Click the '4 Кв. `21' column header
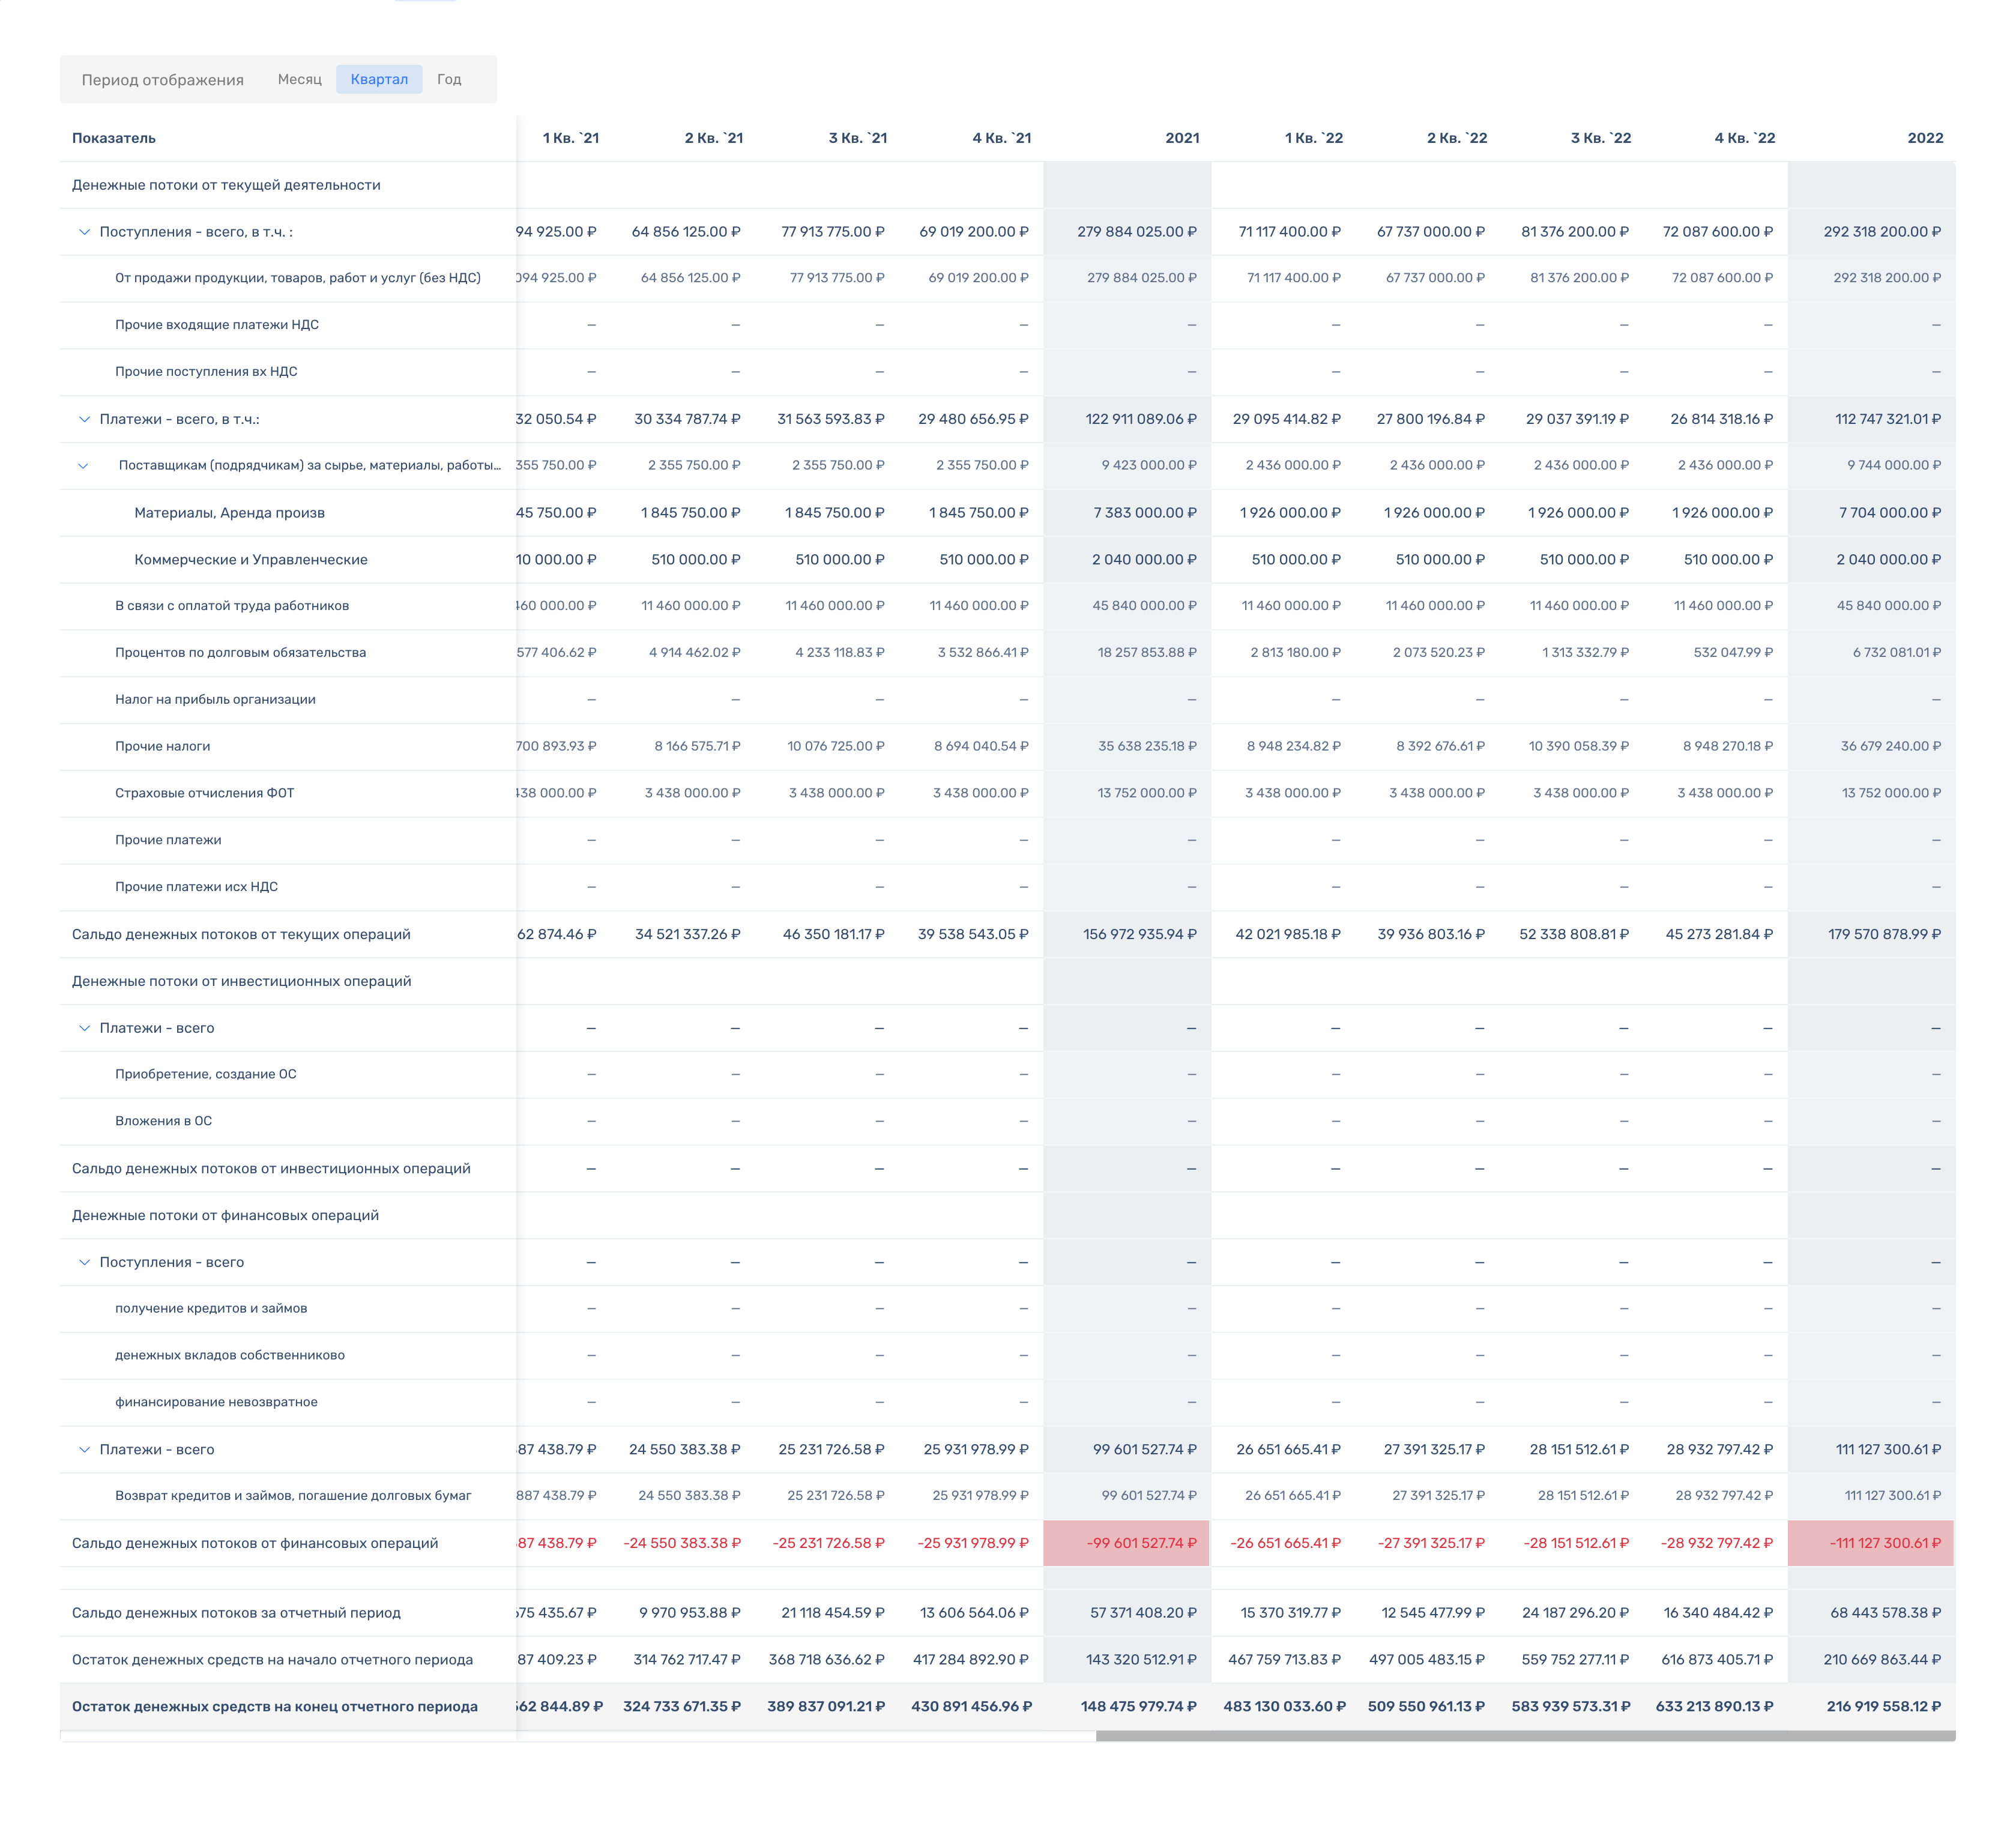 tap(1001, 138)
